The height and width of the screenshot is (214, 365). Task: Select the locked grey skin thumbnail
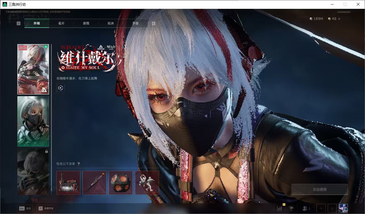tap(33, 172)
